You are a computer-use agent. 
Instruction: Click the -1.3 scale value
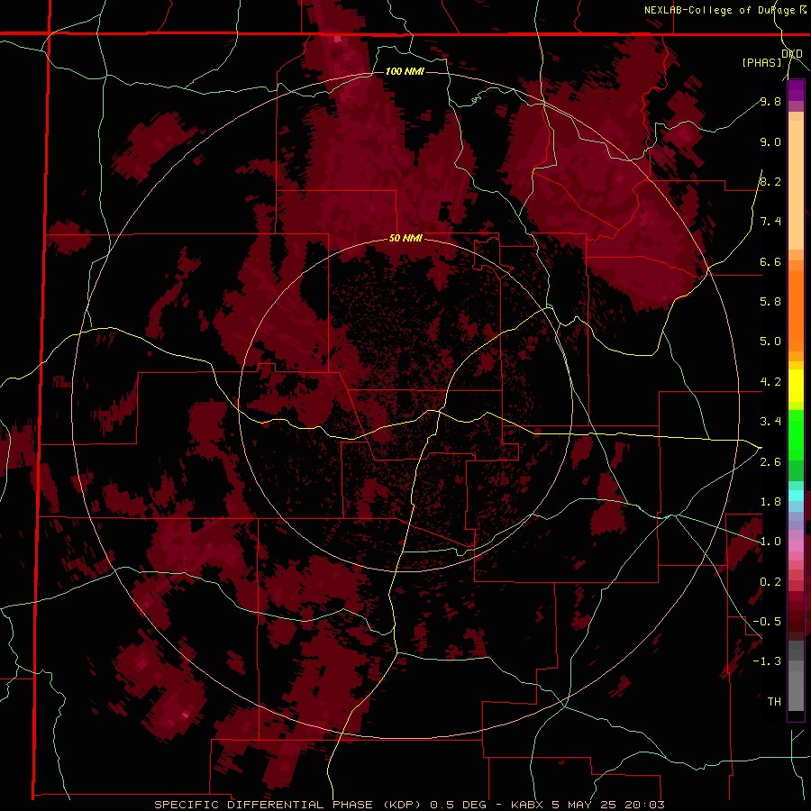tap(767, 661)
